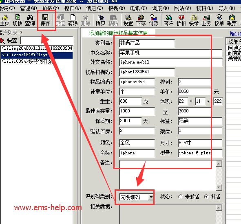Open the 操作(A) menu
The height and width of the screenshot is (224, 241).
[73, 8]
